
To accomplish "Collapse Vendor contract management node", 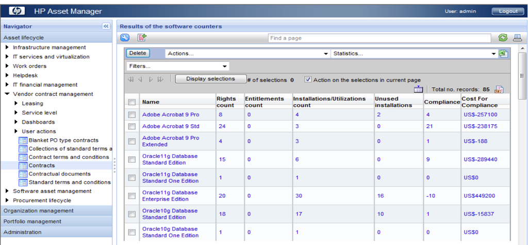I will (7, 94).
